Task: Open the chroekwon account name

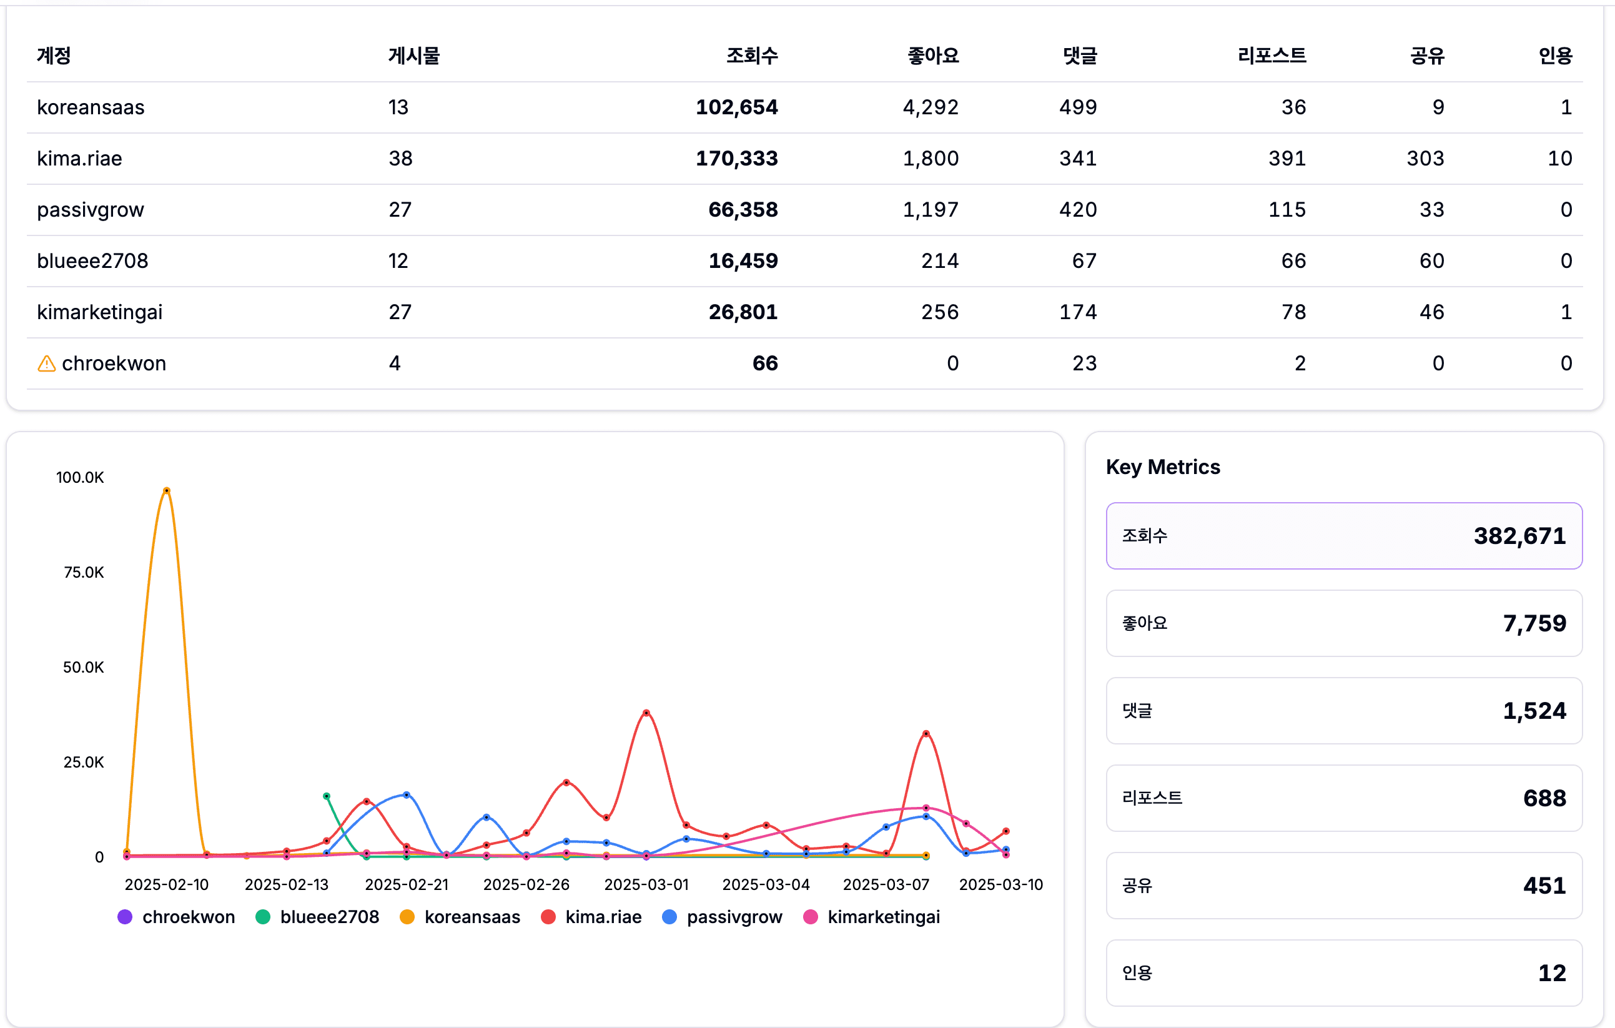Action: [114, 363]
